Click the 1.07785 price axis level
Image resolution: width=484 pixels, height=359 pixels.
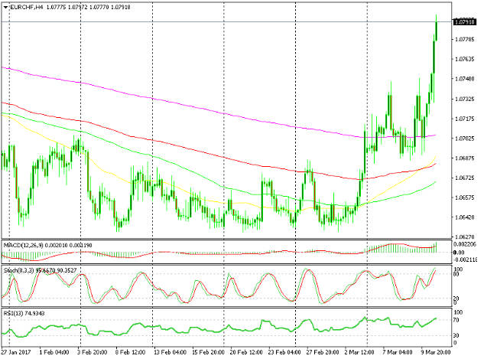click(465, 39)
